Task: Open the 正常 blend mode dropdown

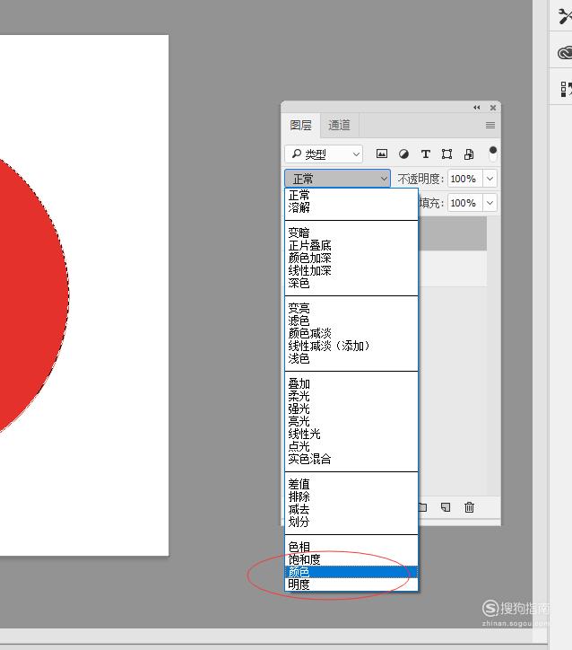Action: click(x=337, y=179)
